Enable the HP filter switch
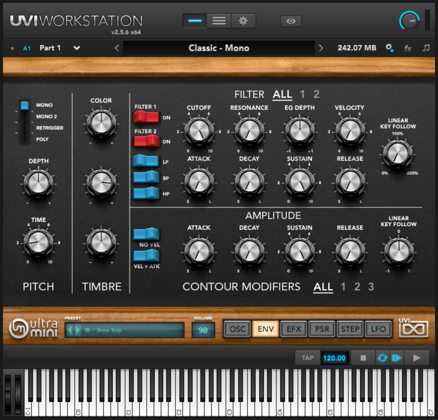The width and height of the screenshot is (438, 420). (x=146, y=193)
